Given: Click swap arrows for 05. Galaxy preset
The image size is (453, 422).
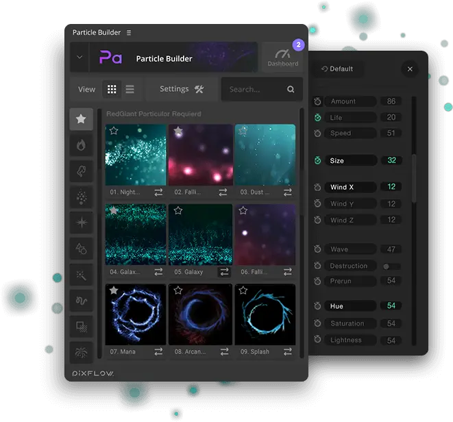Looking at the screenshot, I should tap(224, 272).
